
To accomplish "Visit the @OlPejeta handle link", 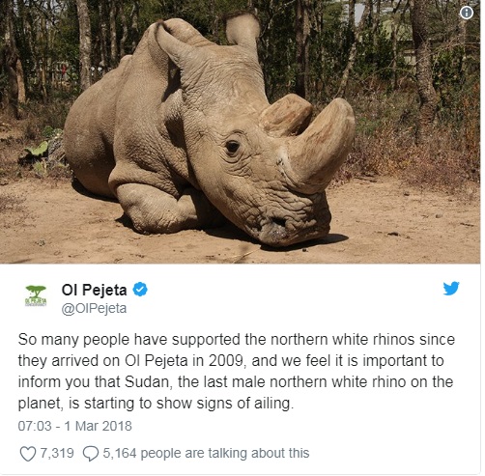I will pyautogui.click(x=94, y=308).
